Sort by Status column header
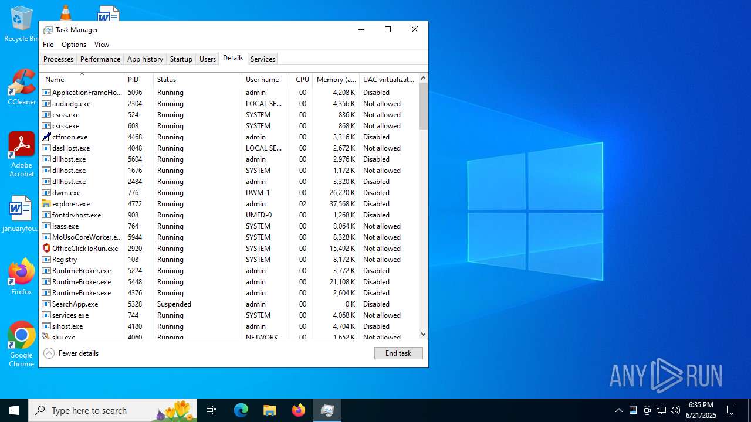This screenshot has height=422, width=751. pyautogui.click(x=198, y=79)
